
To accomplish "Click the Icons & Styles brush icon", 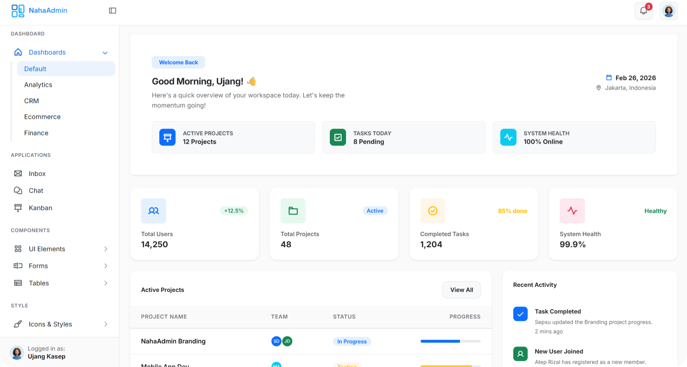I will [x=18, y=324].
